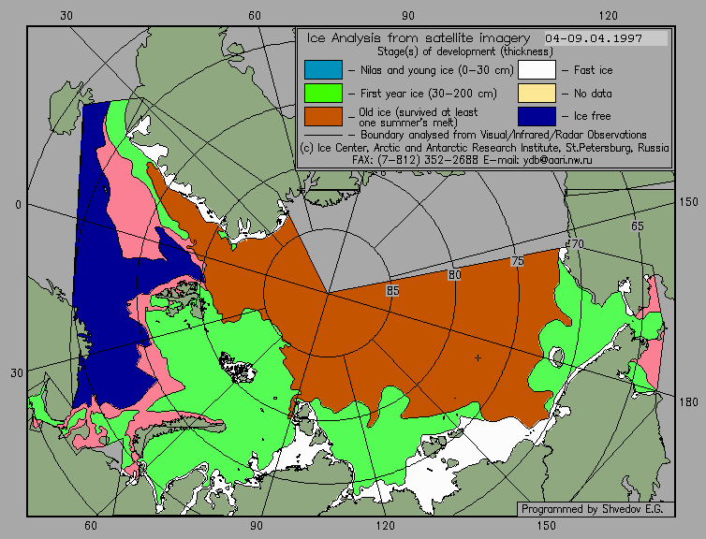
Task: Click the 120 label on the bottom border
Action: tap(386, 526)
